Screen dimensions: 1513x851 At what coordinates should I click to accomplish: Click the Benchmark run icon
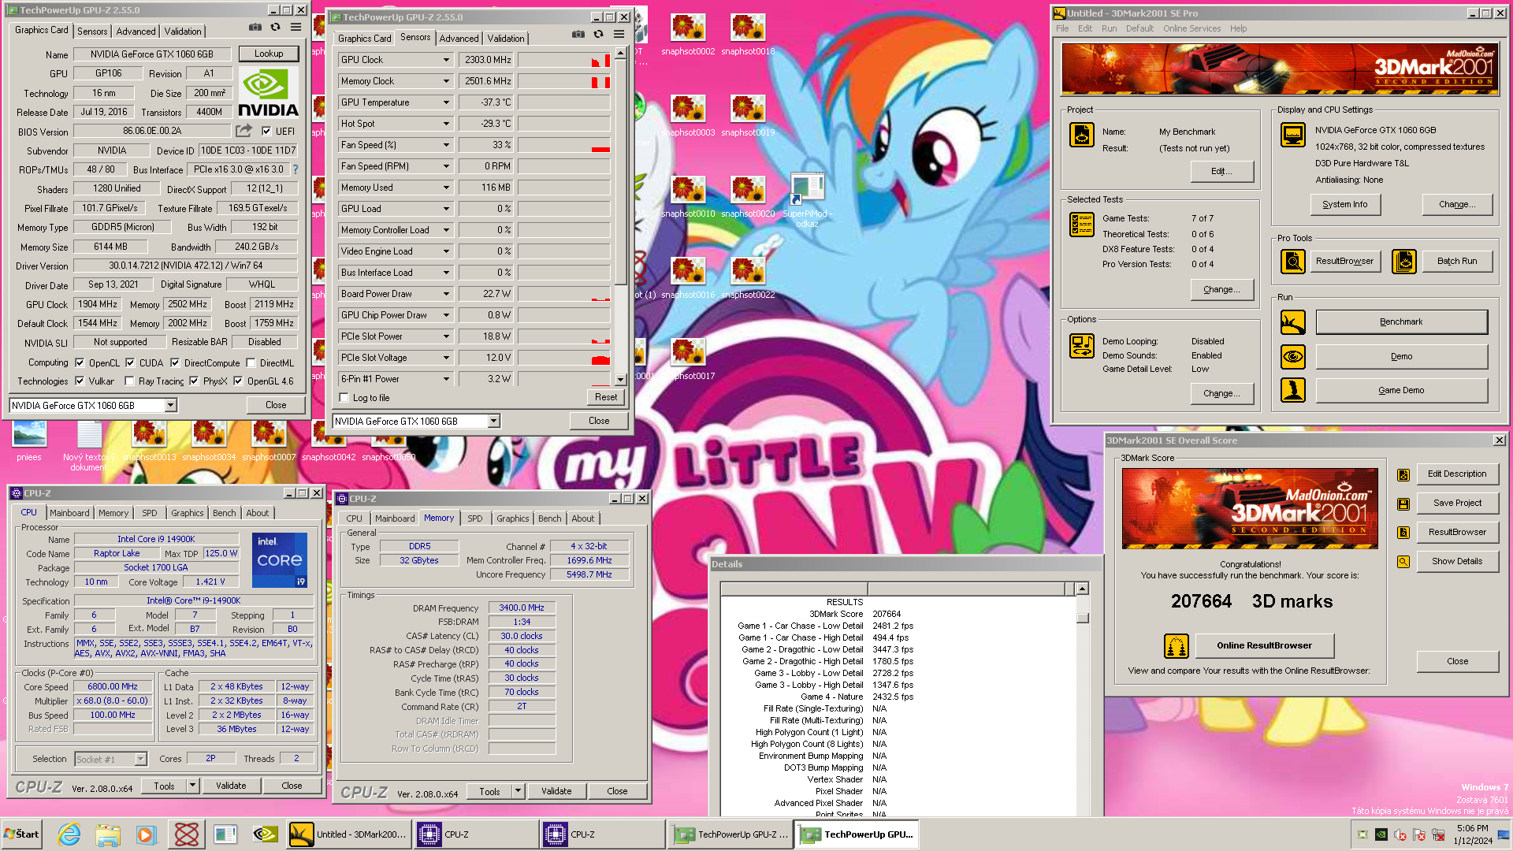pyautogui.click(x=1293, y=322)
